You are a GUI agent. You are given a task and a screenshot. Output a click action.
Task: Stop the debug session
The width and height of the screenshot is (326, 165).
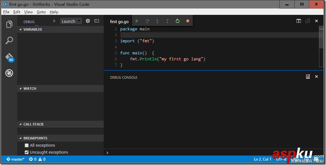click(x=187, y=21)
